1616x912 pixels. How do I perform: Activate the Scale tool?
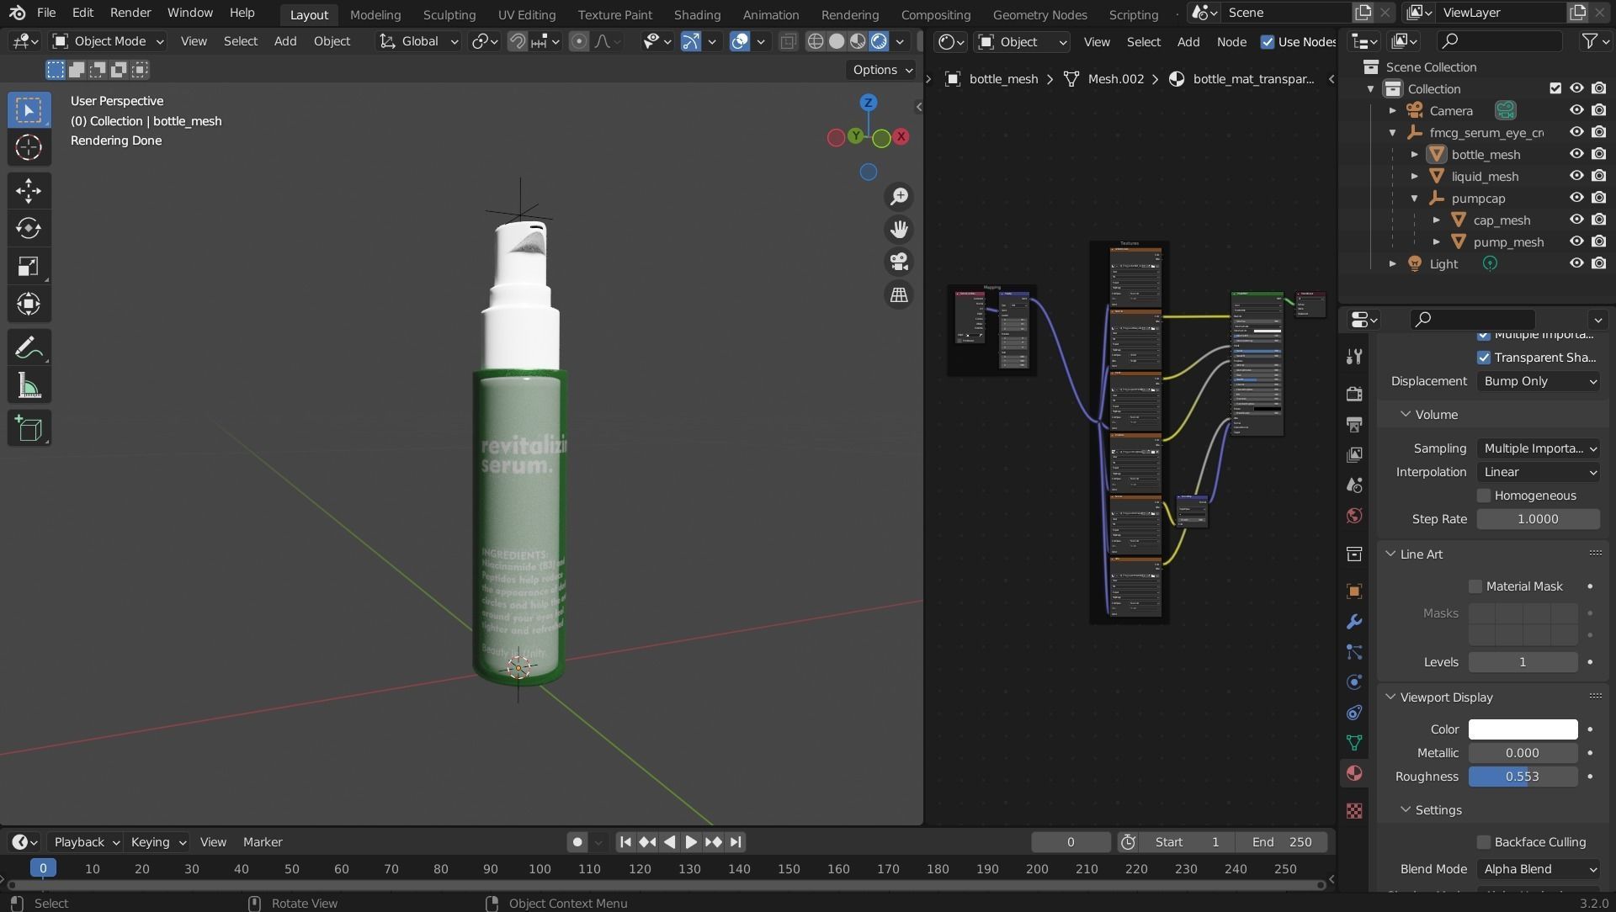(x=29, y=266)
